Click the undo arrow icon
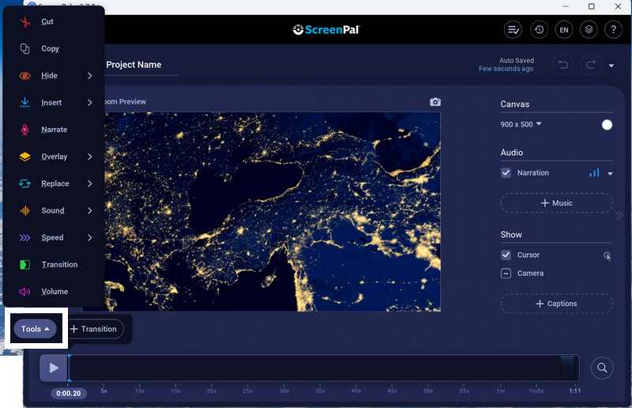This screenshot has width=632, height=408. coord(563,65)
